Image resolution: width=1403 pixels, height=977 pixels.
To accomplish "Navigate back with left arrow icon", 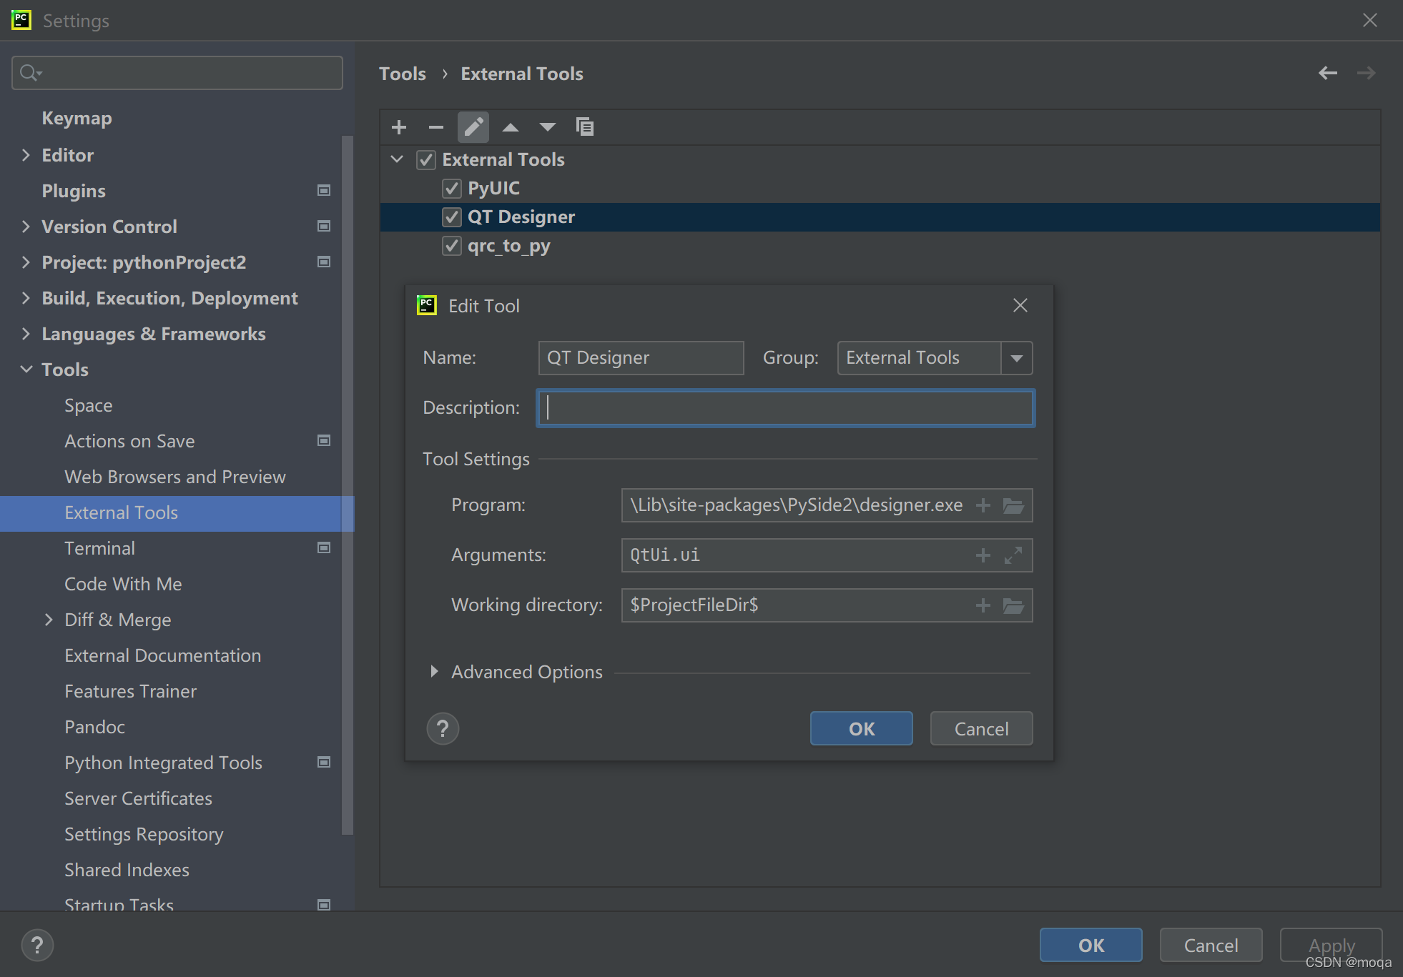I will click(x=1328, y=73).
